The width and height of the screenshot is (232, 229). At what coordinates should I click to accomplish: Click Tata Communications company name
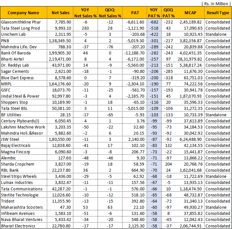pos(22,189)
